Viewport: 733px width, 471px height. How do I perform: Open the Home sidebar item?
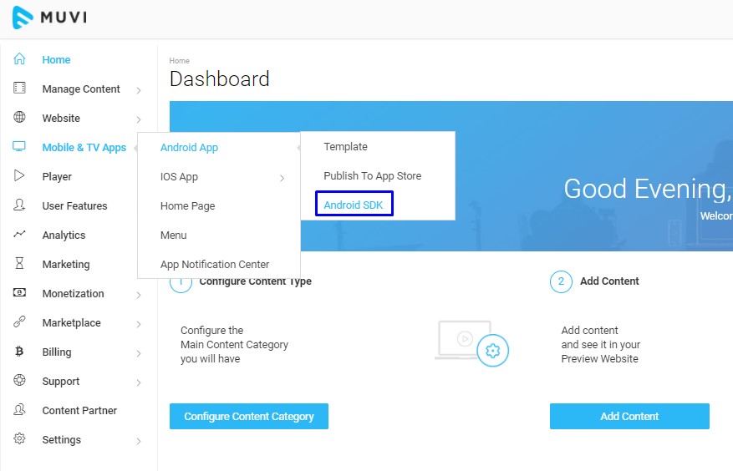pos(56,60)
